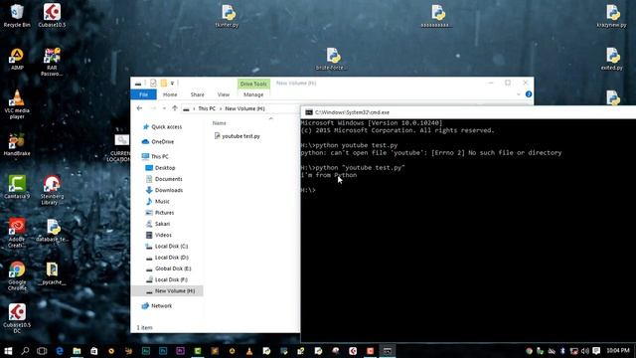636x358 pixels.
Task: Open Sakari in navigation pane
Action: (157, 224)
